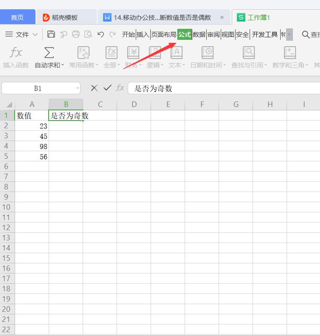Select cell A1 containing 数值
Screen dimensions: 320x335
[32, 115]
